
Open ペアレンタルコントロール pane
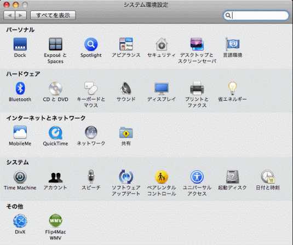pos(162,177)
